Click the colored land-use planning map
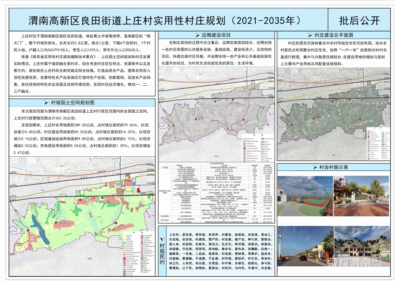Image resolution: width=395 pixels, height=282 pixels. click(82, 216)
